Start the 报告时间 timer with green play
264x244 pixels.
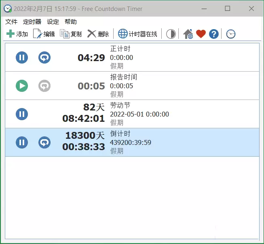[x=22, y=86]
